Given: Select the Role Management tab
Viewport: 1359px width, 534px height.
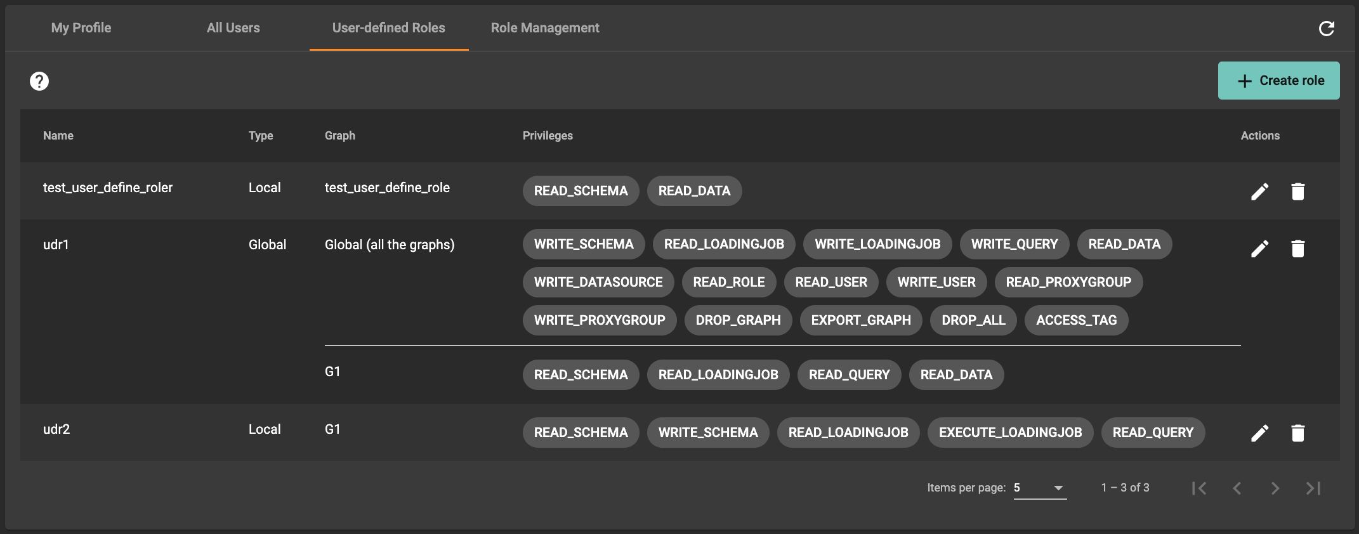Looking at the screenshot, I should click(544, 28).
